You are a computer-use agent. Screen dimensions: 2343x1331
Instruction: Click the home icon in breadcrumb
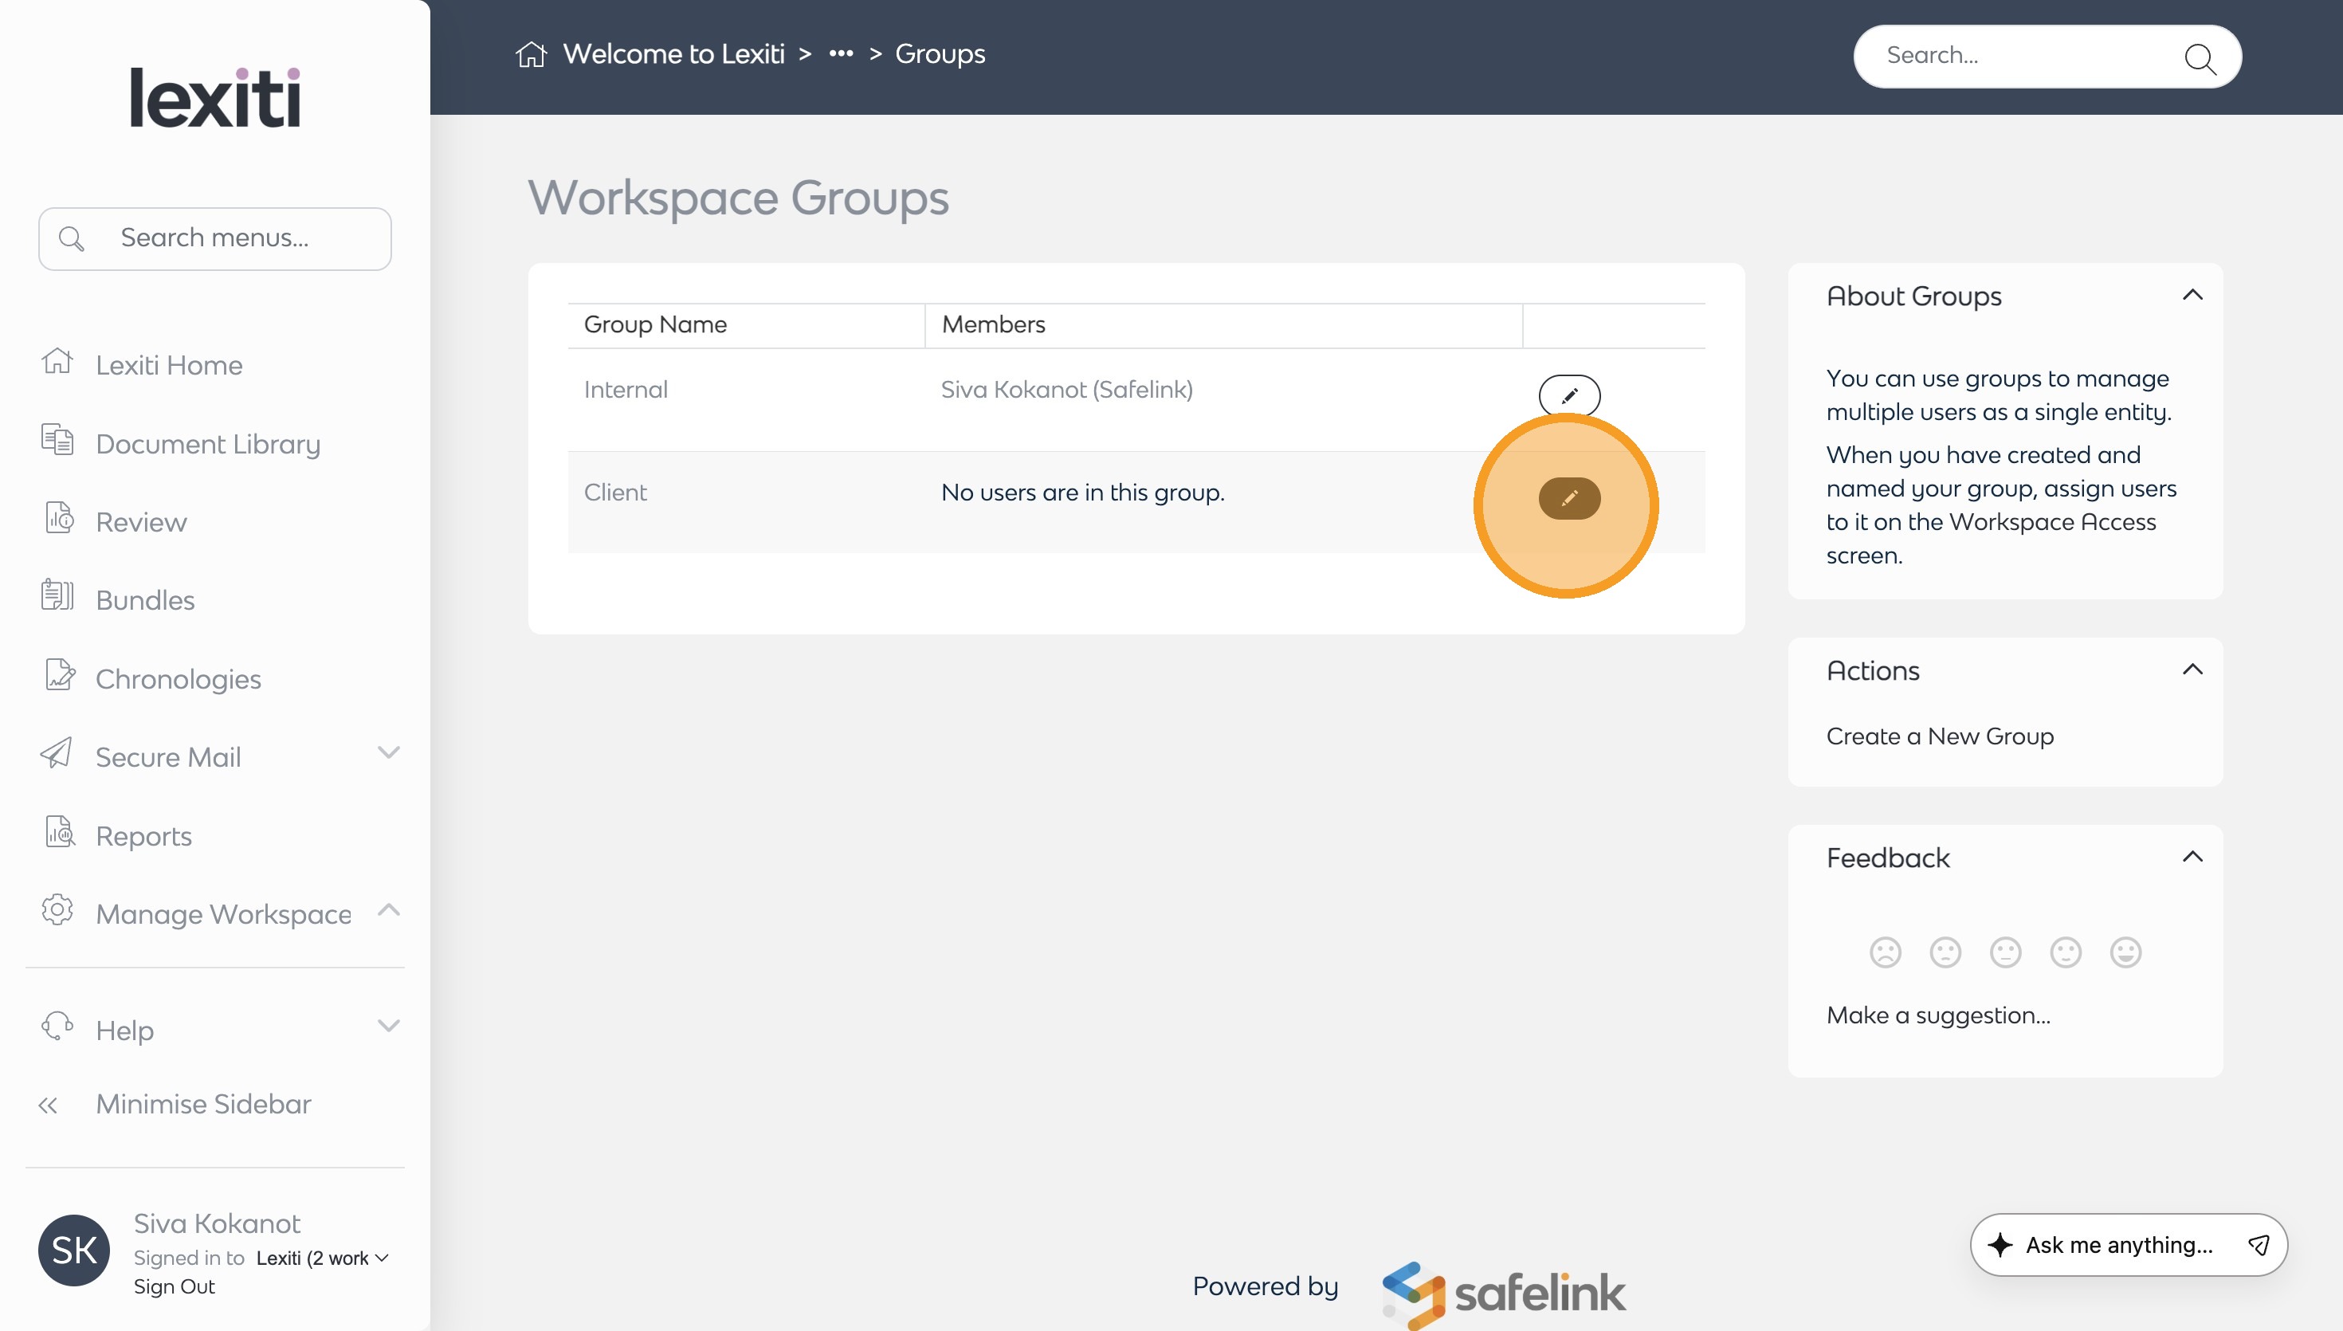pos(531,55)
